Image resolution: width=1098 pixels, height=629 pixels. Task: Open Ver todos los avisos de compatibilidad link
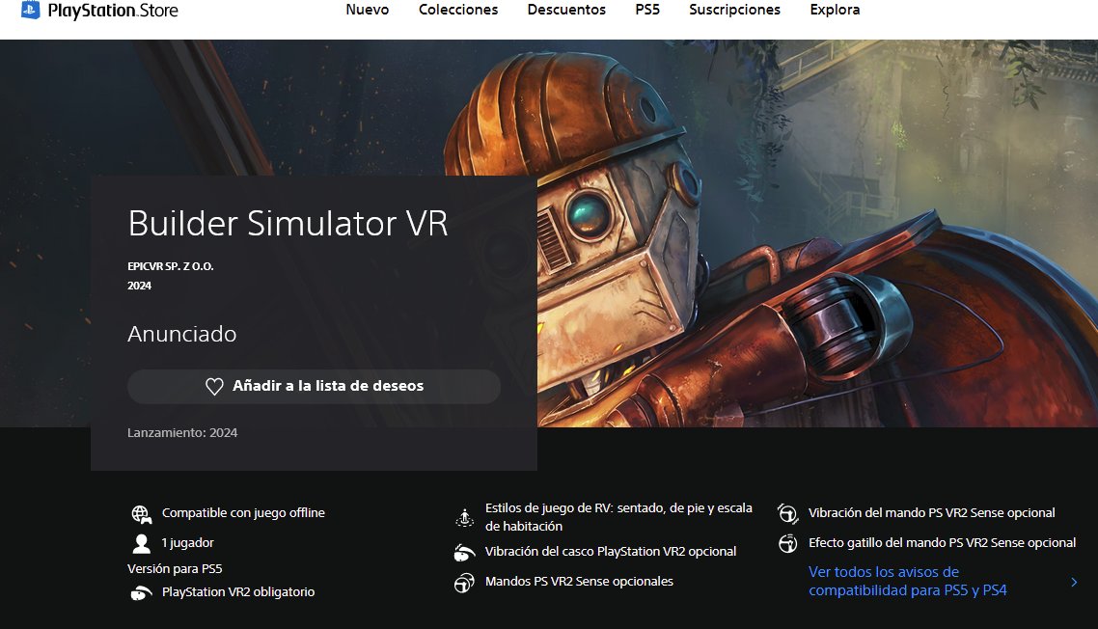[x=908, y=582]
